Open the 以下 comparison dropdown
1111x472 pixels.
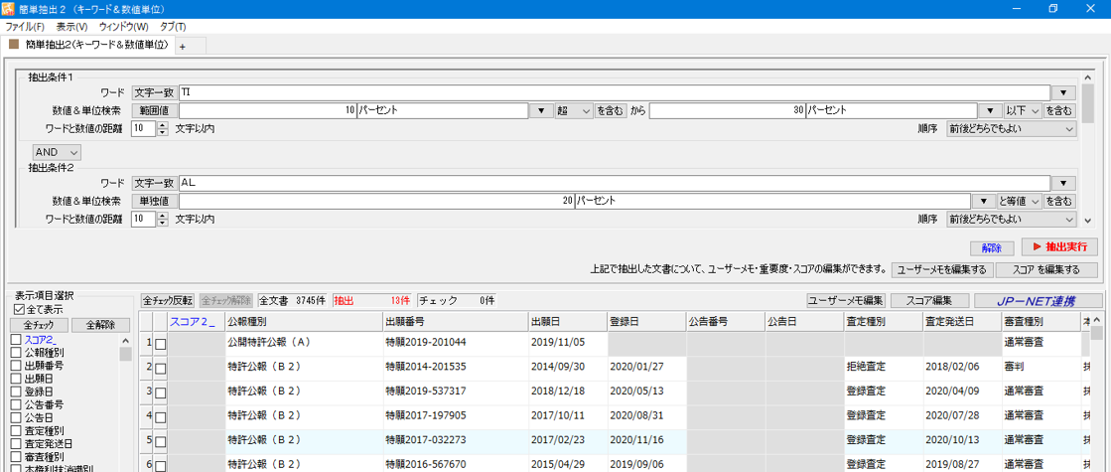(1023, 111)
